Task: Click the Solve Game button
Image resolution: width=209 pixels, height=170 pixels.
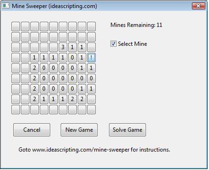Action: 127,130
